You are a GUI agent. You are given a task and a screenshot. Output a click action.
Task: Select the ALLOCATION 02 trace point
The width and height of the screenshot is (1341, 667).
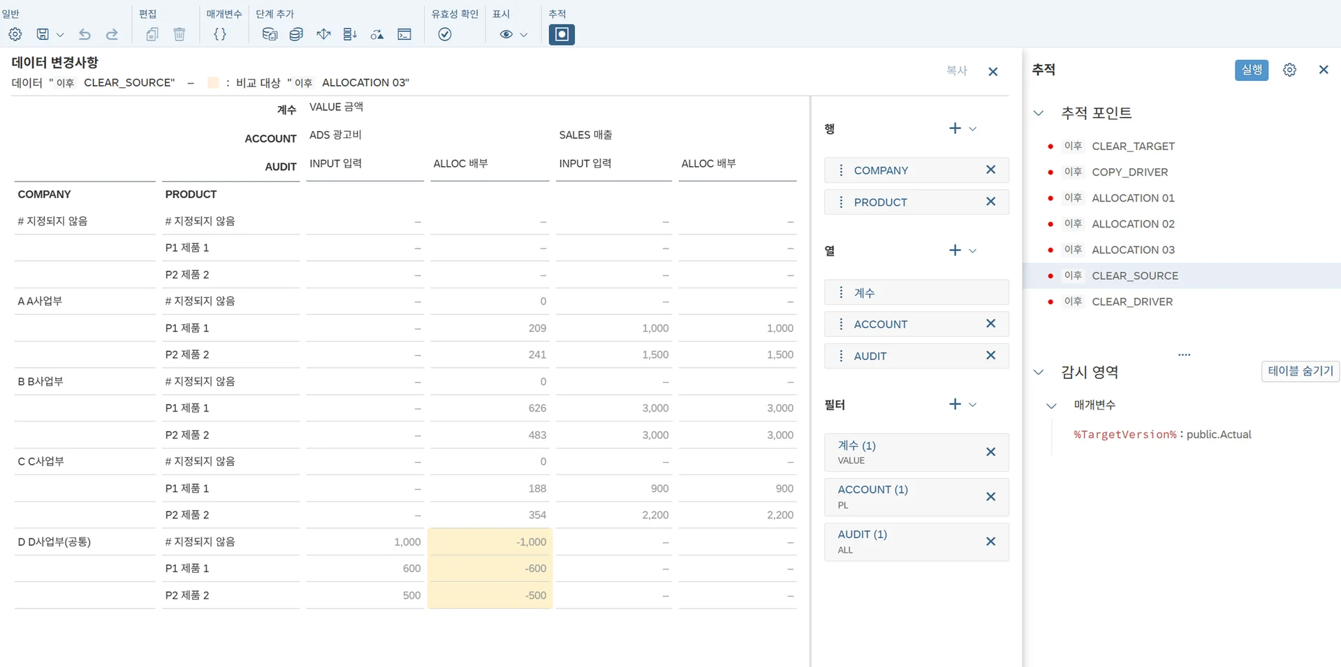tap(1133, 224)
